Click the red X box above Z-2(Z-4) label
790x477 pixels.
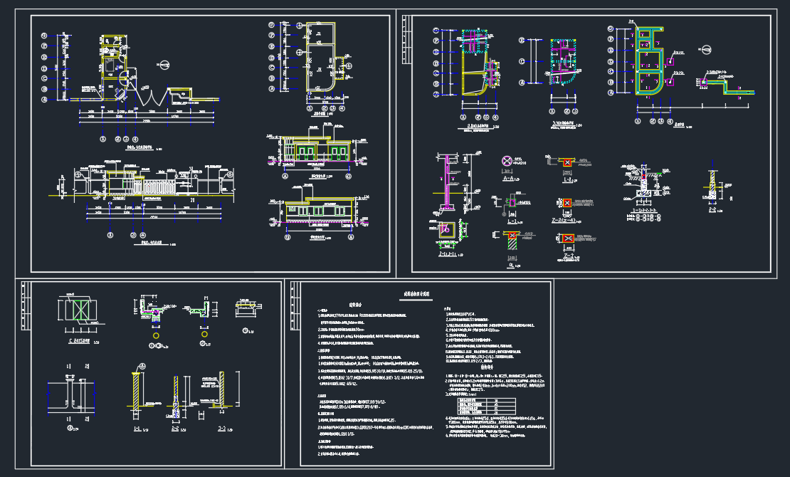[567, 203]
